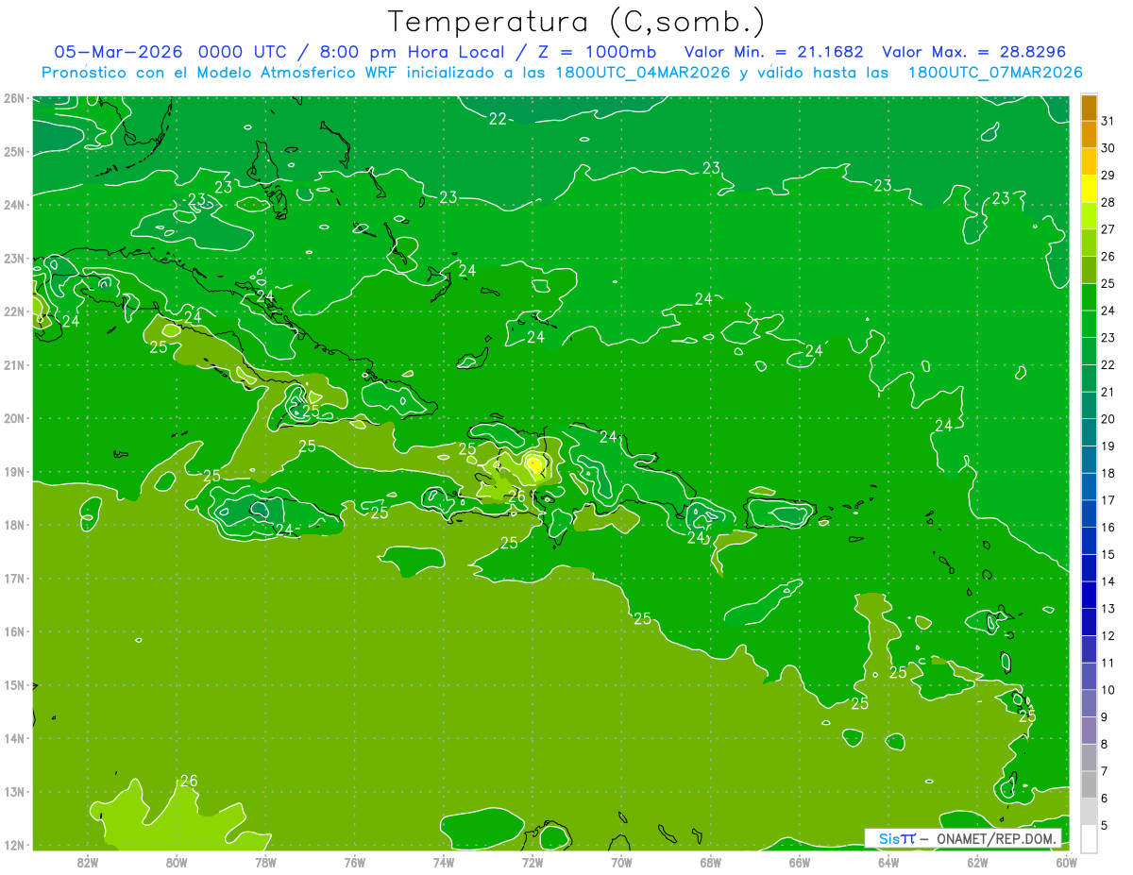Click the 16N latitude axis label

coord(13,631)
